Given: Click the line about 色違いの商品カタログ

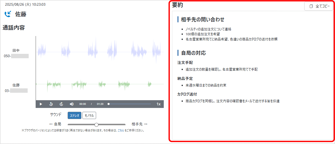Looking at the screenshot, I should [231, 39].
